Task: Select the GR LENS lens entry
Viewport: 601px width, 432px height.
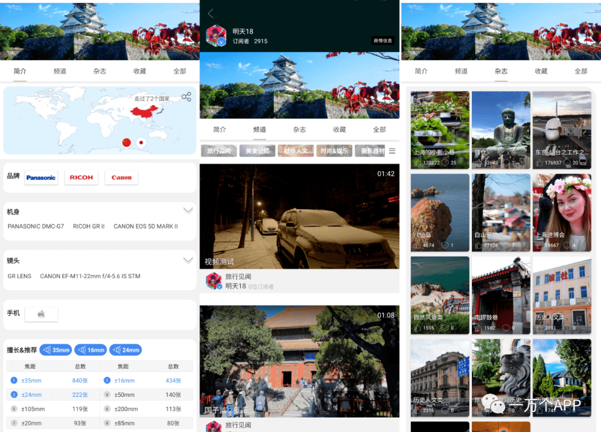Action: 19,276
